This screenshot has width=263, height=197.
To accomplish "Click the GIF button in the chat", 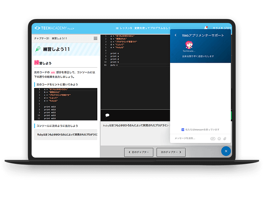I will click(213, 139).
